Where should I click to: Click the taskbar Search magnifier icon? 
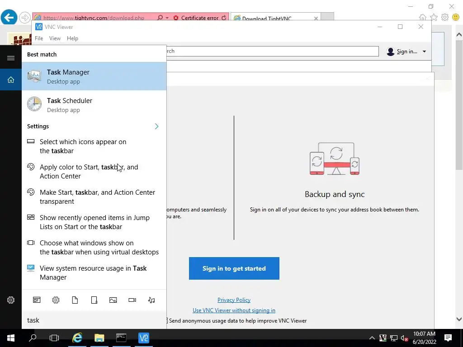33,338
